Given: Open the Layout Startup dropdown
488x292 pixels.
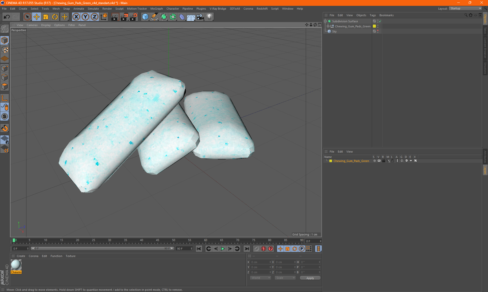Looking at the screenshot, I should (466, 9).
